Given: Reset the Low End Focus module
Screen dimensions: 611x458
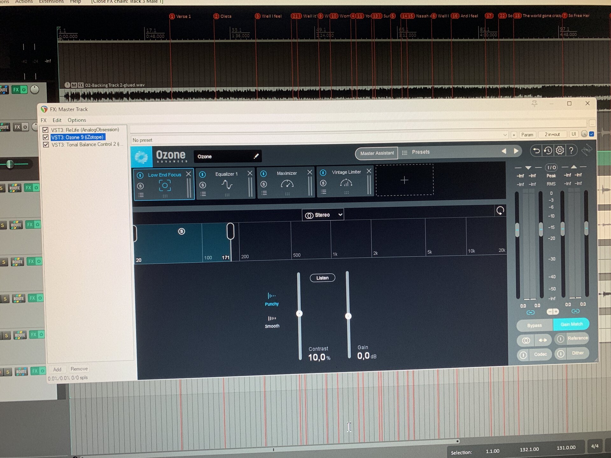Looking at the screenshot, I should (500, 210).
